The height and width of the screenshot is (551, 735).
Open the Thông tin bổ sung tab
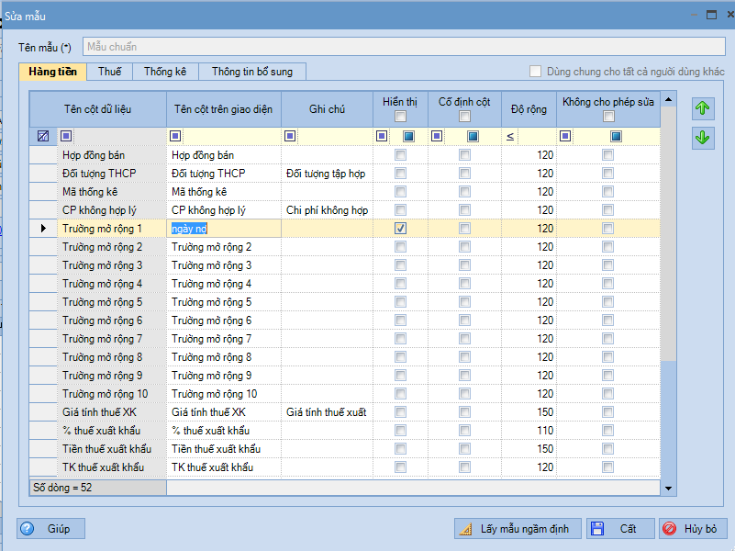pos(252,72)
